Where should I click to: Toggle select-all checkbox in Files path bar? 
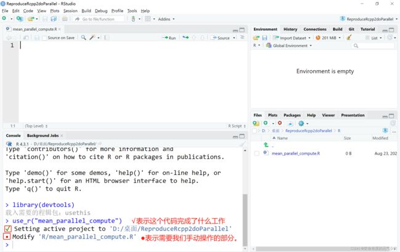(x=254, y=131)
